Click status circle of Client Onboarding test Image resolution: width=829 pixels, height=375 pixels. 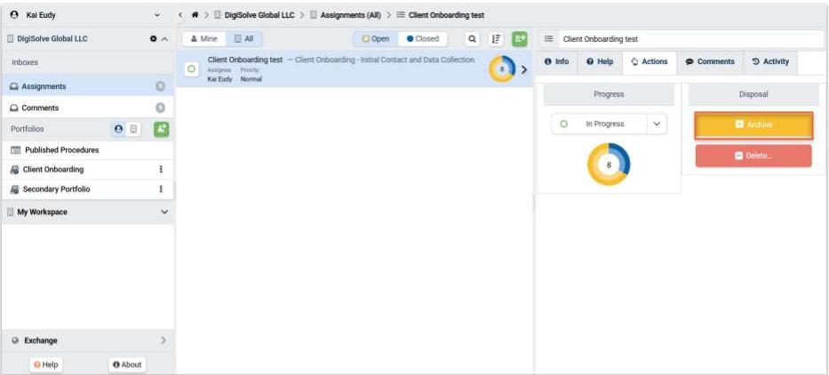191,69
